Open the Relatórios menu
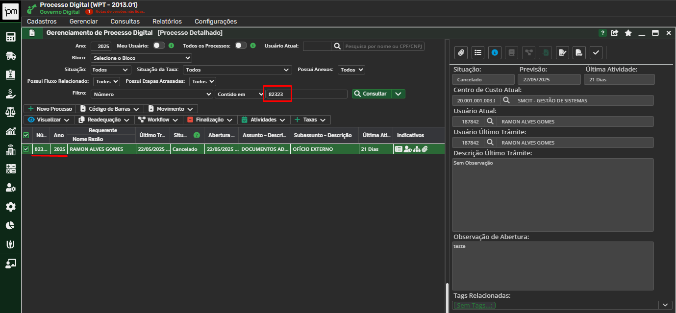Viewport: 676px width, 313px height. 167,22
